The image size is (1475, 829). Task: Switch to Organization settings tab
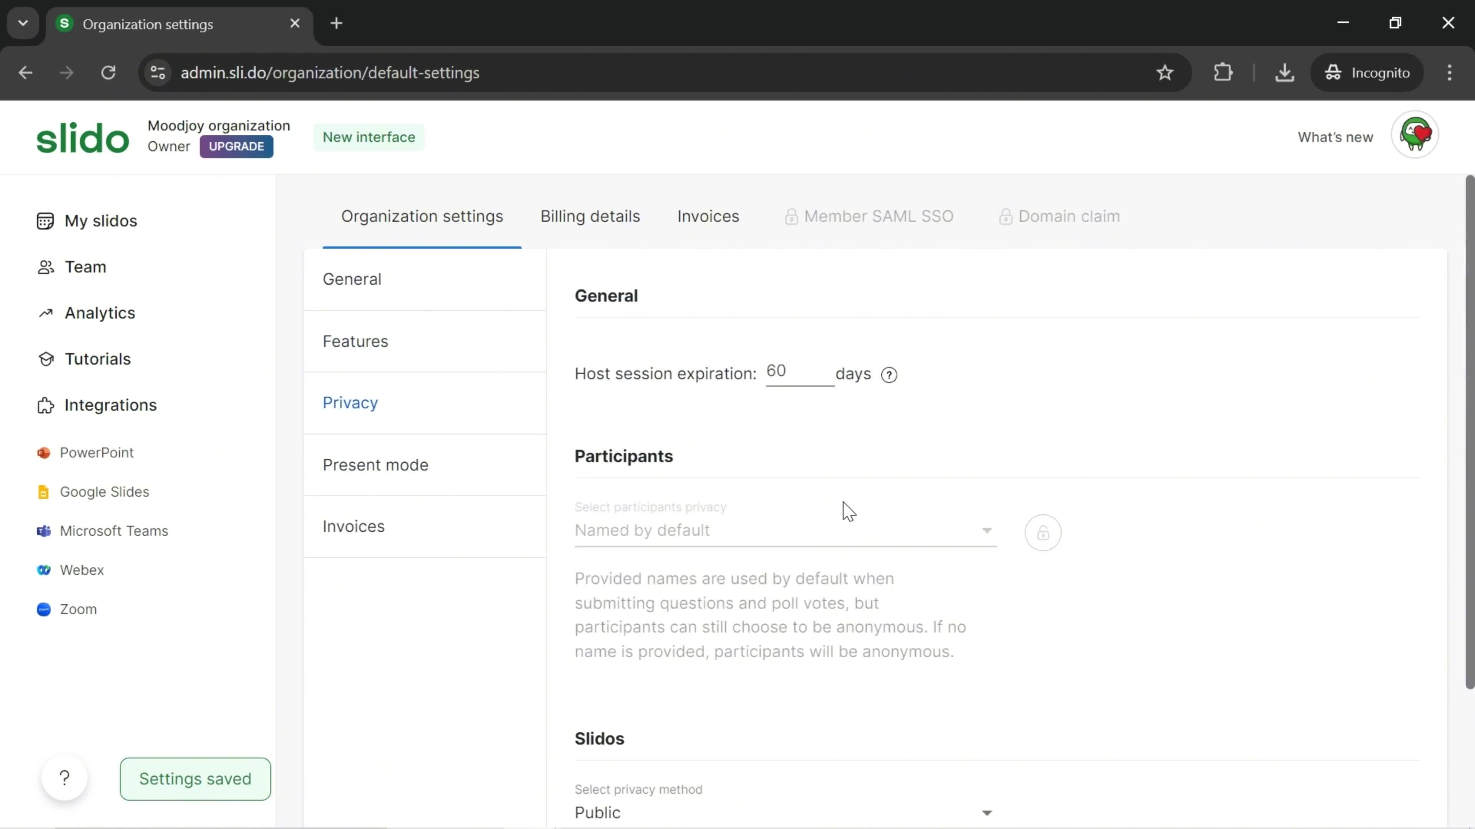422,217
